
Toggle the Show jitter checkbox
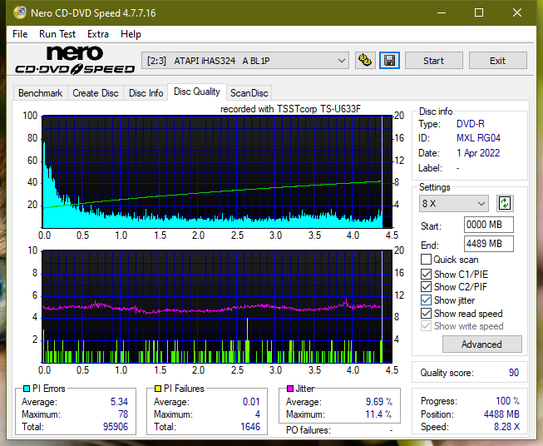426,300
